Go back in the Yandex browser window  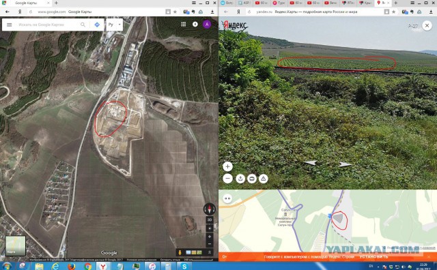[226, 12]
